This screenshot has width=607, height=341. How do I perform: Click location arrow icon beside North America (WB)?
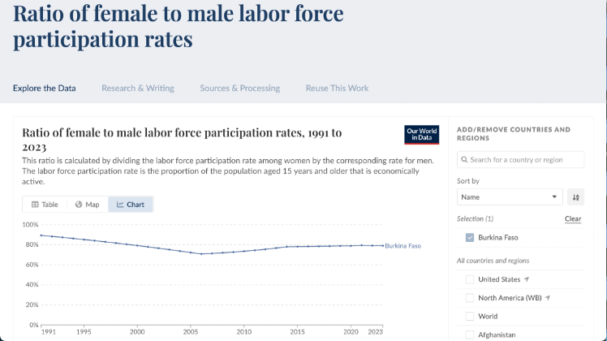pyautogui.click(x=548, y=298)
